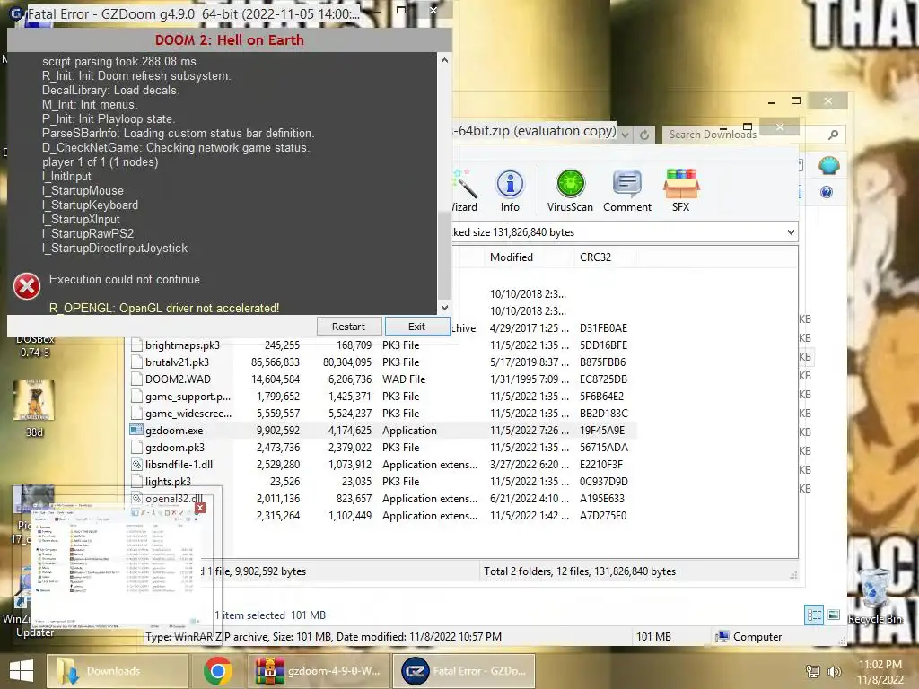Click WinRAR status 'Total 2 folders, 12 files'
This screenshot has height=689, width=919.
(x=579, y=571)
